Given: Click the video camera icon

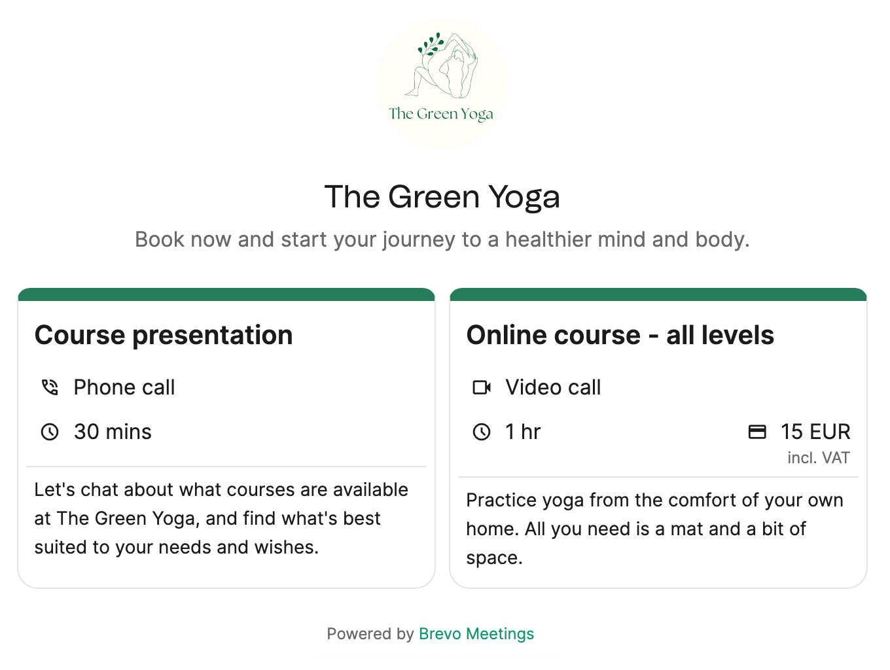Looking at the screenshot, I should [482, 387].
